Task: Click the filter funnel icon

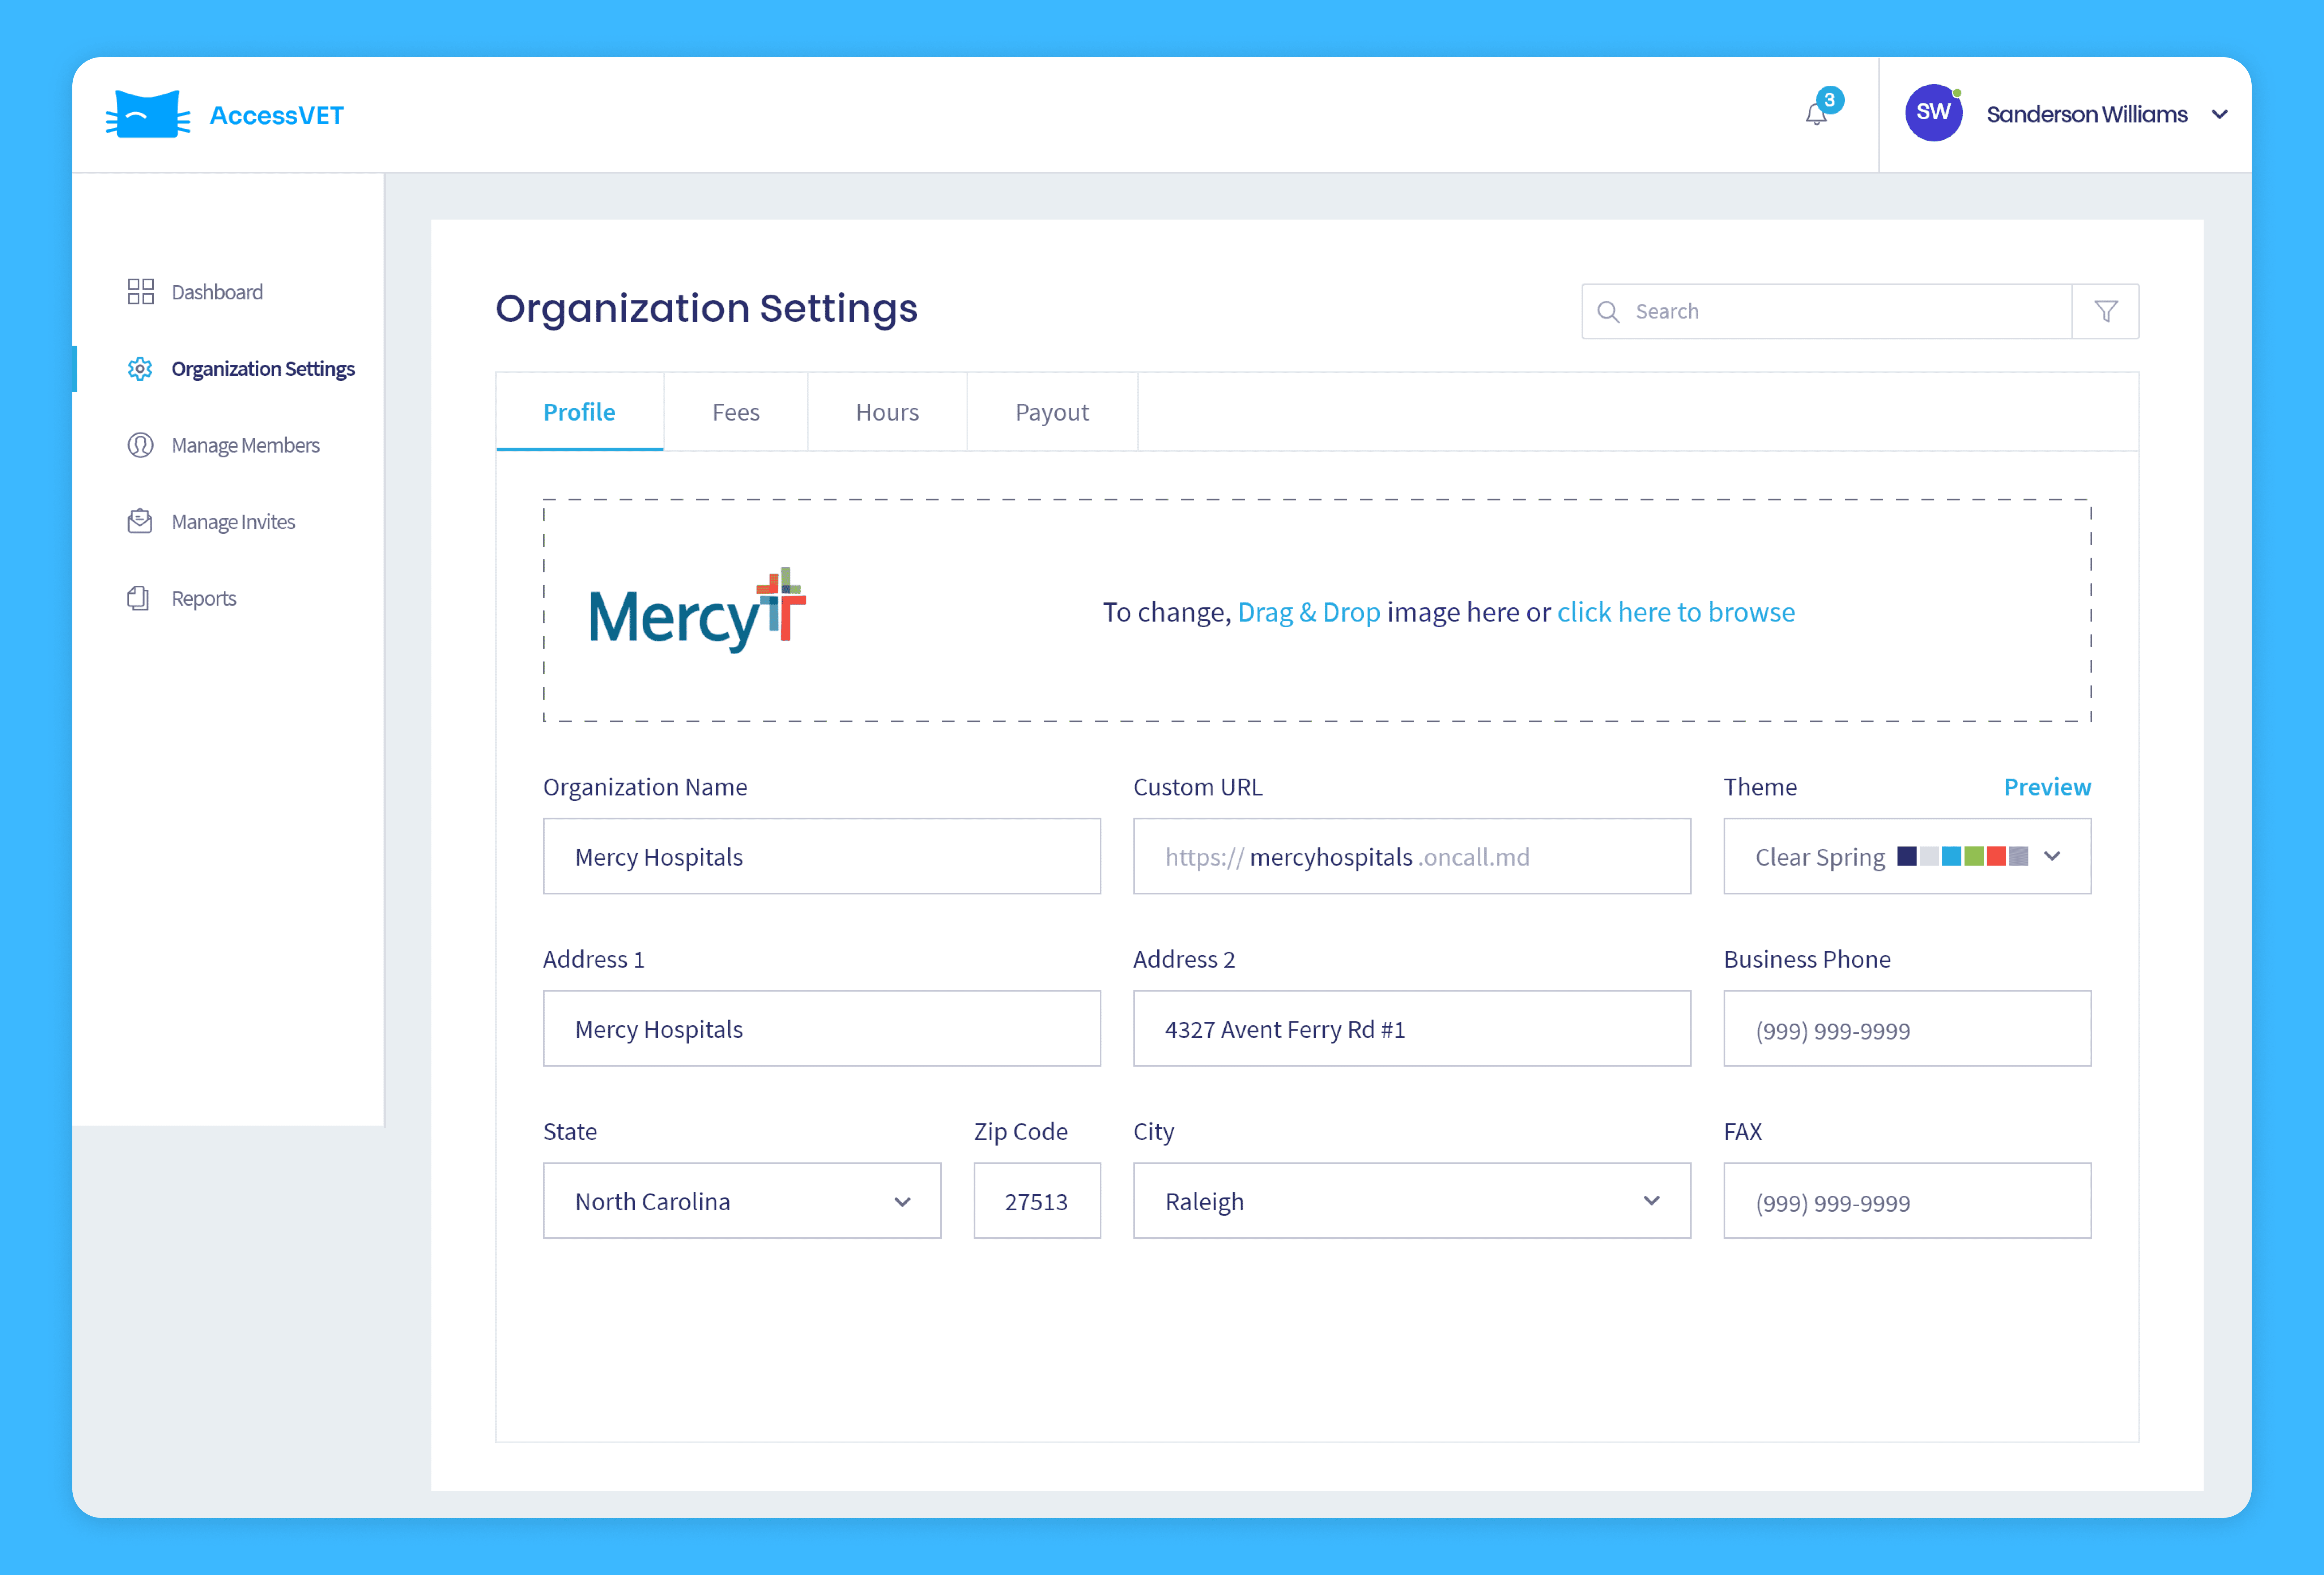Action: 2106,311
